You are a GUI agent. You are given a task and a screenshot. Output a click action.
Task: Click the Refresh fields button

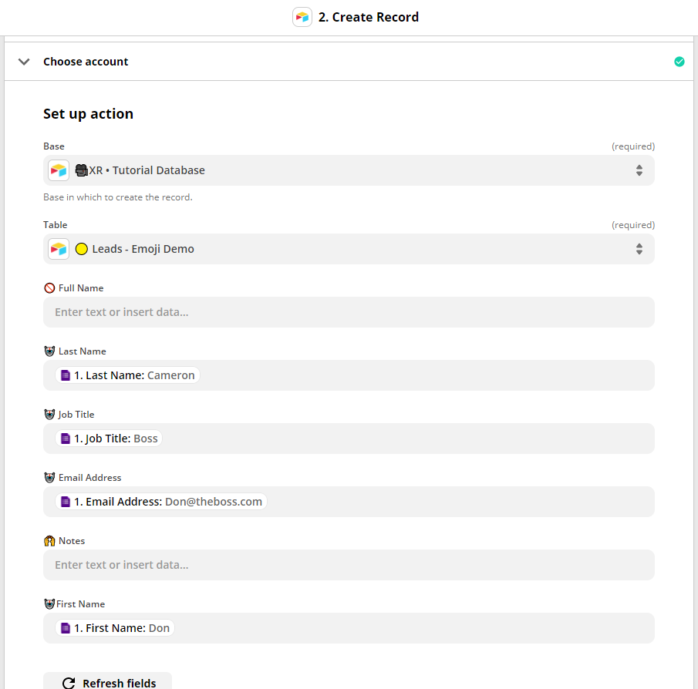tap(107, 682)
